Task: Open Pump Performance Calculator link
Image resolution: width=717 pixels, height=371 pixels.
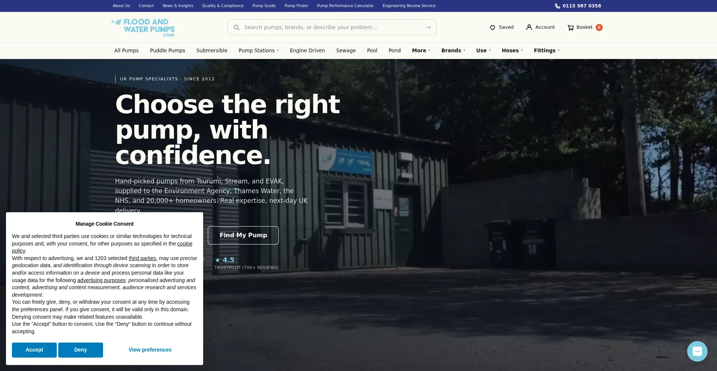Action: coord(345,6)
